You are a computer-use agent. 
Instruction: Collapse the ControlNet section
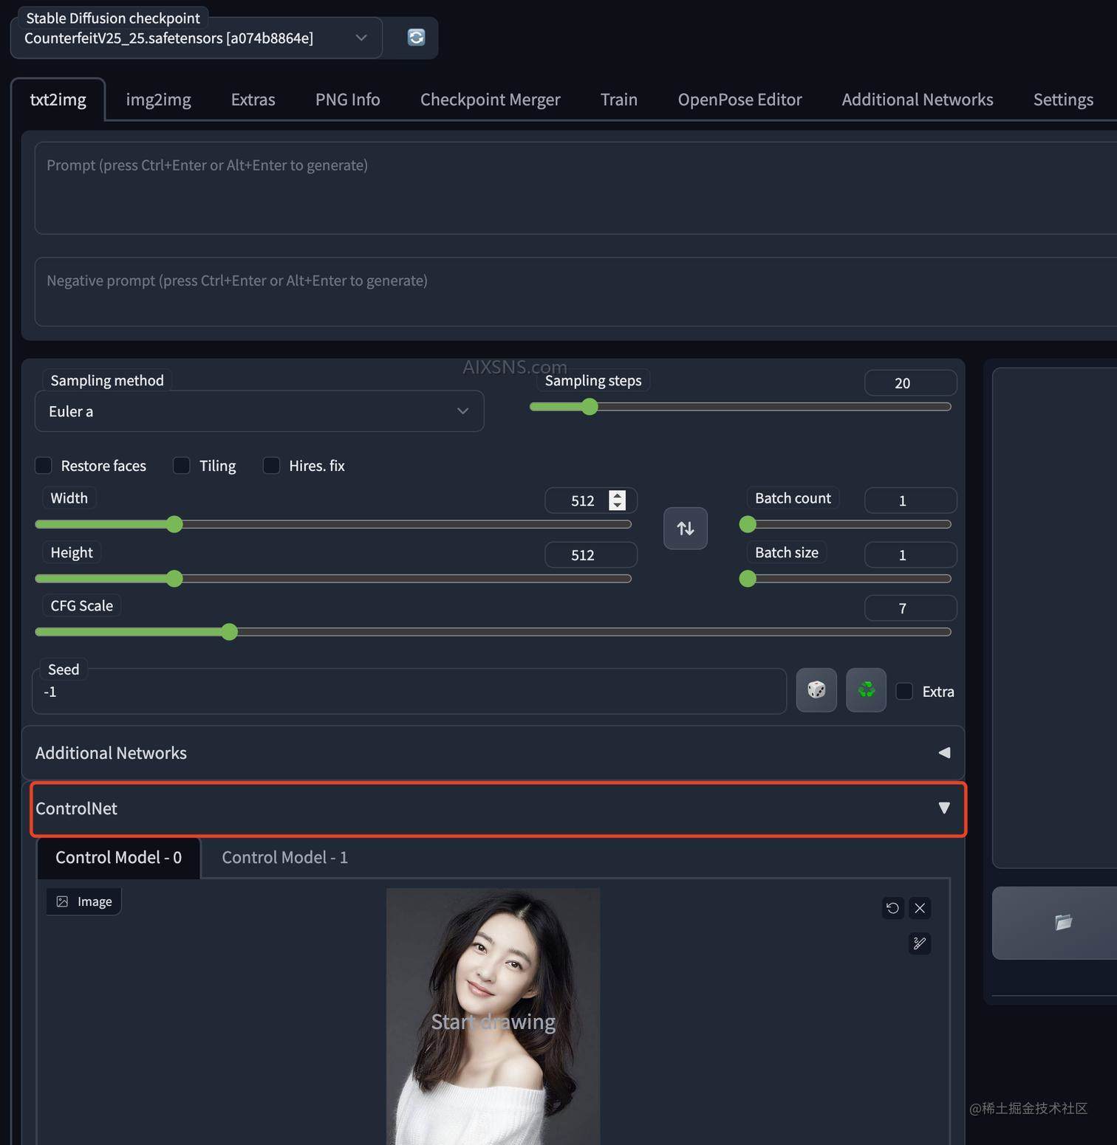click(x=943, y=808)
